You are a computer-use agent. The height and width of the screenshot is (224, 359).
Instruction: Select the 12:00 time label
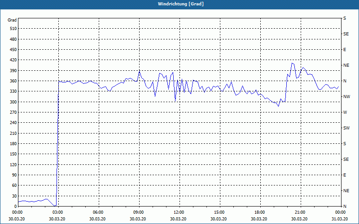pyautogui.click(x=179, y=212)
